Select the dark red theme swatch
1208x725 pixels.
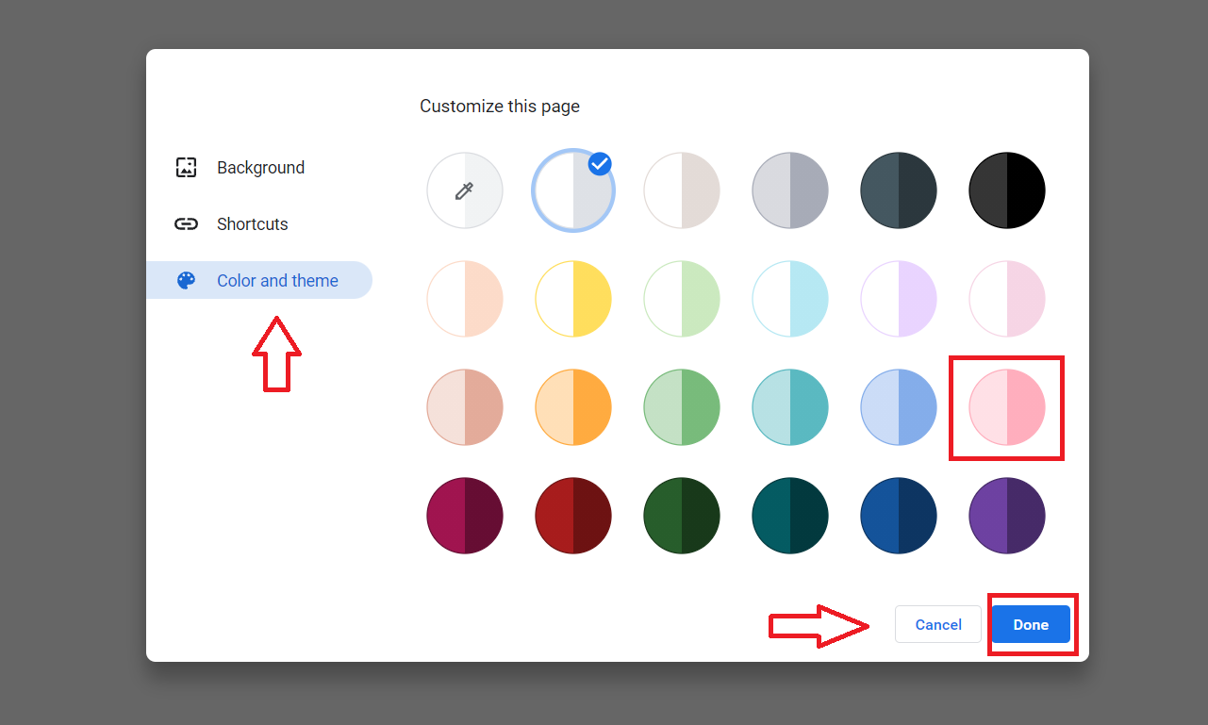tap(573, 516)
